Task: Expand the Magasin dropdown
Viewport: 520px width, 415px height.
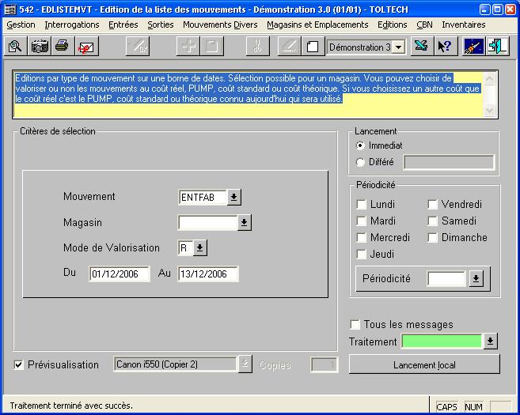Action: [245, 223]
